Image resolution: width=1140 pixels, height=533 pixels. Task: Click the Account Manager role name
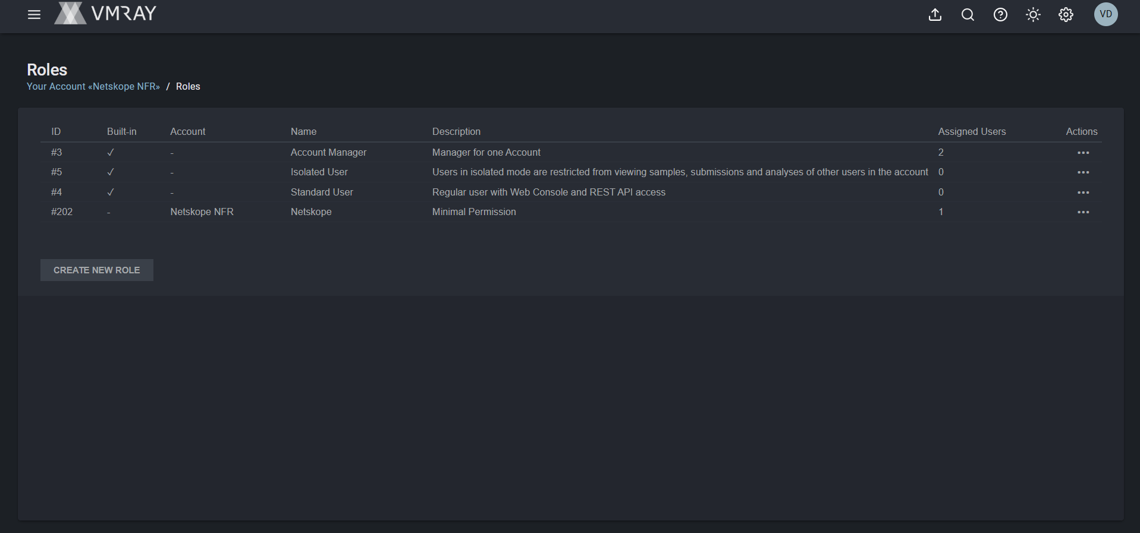pos(328,153)
